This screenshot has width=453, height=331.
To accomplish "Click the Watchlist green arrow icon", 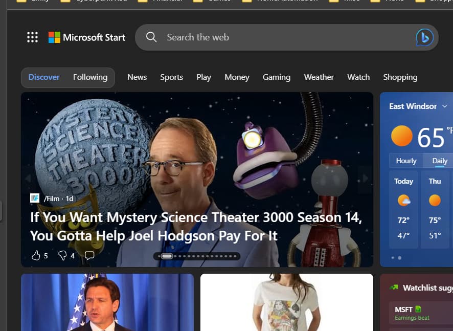I will [394, 288].
